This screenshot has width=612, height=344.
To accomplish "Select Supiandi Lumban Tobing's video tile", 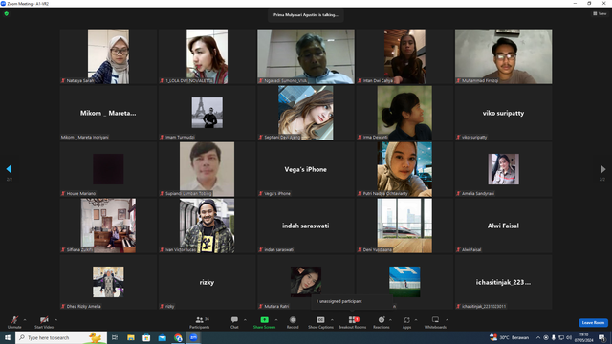I will click(x=208, y=169).
